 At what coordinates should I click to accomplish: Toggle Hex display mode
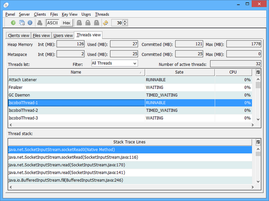tap(66, 23)
